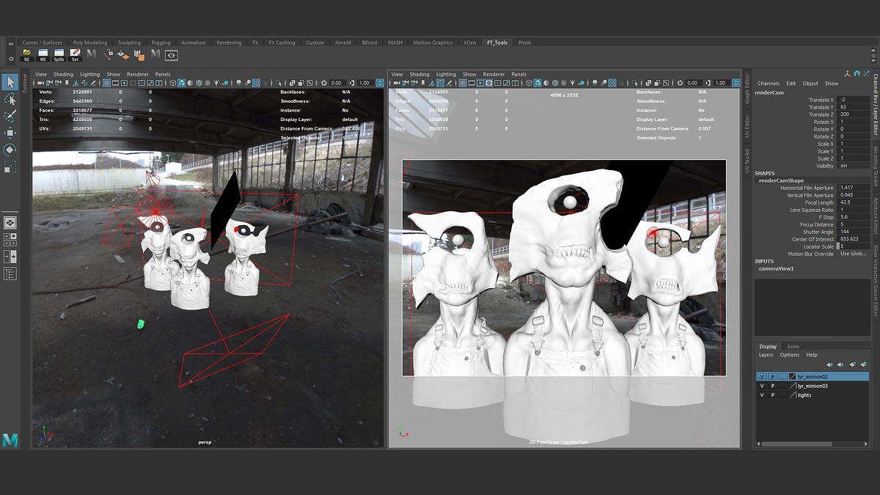880x495 pixels.
Task: Open the Channels menu
Action: click(769, 84)
